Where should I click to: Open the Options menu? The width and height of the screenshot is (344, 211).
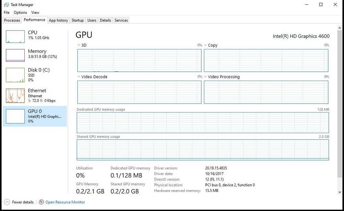pos(20,13)
